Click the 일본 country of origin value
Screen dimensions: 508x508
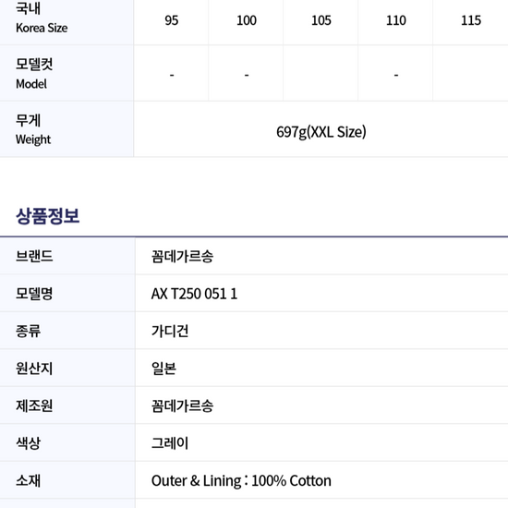(x=163, y=369)
